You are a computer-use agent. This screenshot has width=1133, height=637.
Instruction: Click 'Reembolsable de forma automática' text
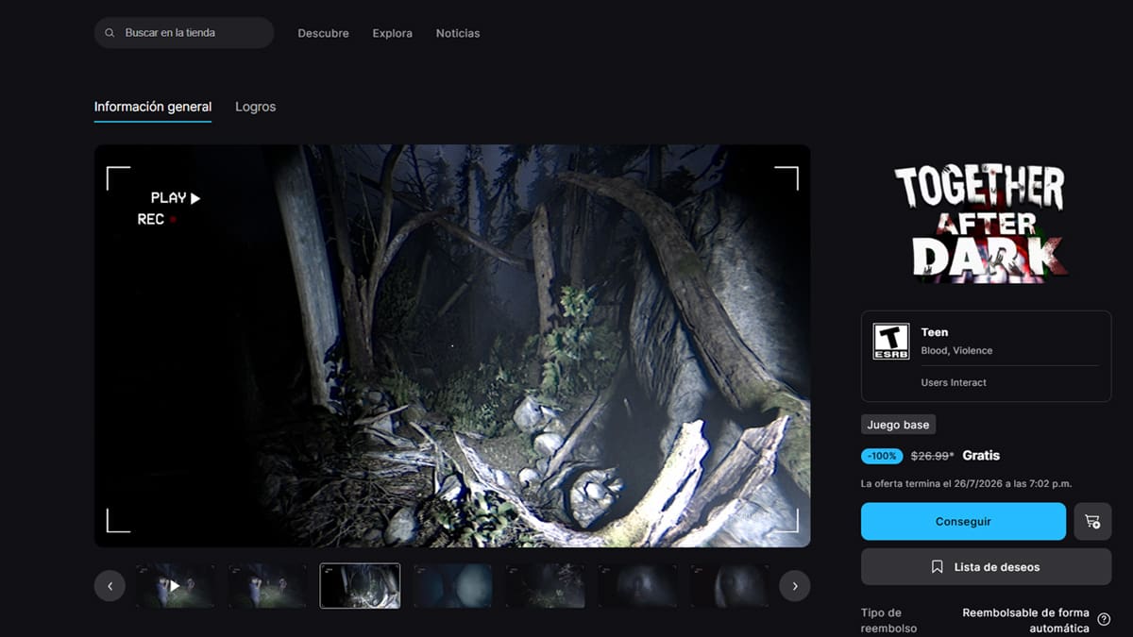coord(1025,620)
